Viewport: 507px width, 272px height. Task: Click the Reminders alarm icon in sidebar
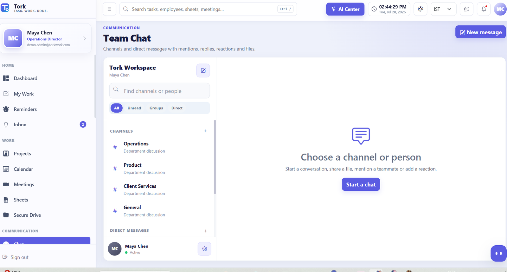pyautogui.click(x=6, y=109)
